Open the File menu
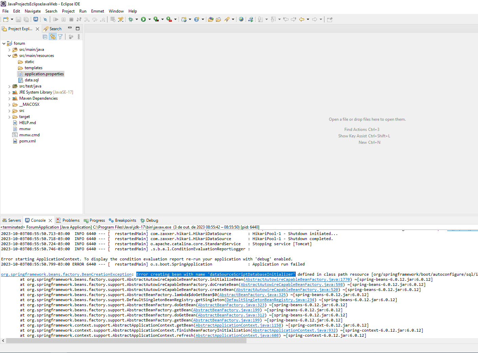The width and height of the screenshot is (478, 353). [5, 11]
